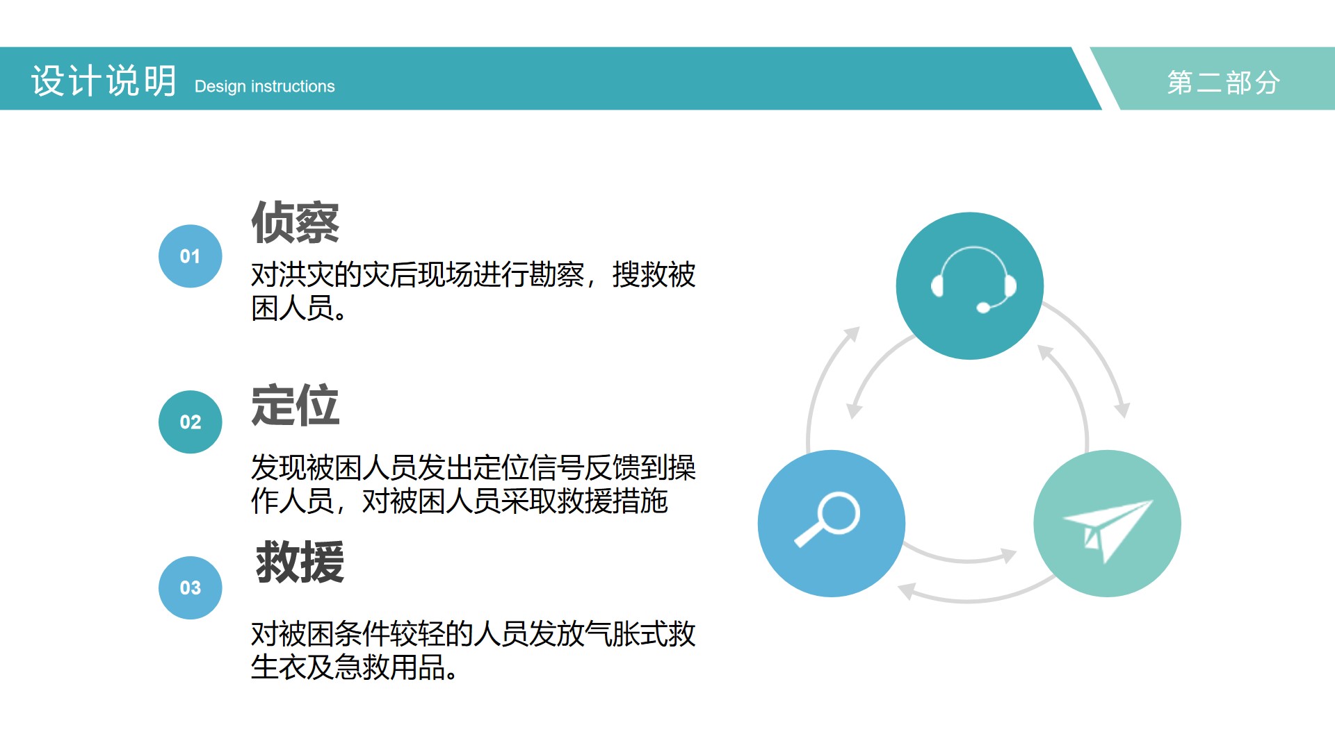Select the 01 numbered circle badge
The width and height of the screenshot is (1335, 750).
[x=191, y=256]
